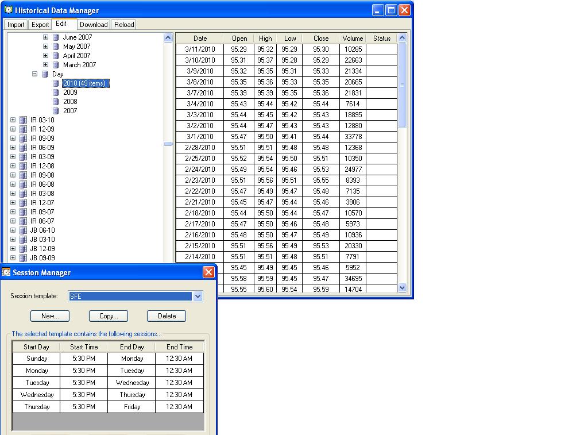The height and width of the screenshot is (435, 588).
Task: Click the IR 12-07 contract icon
Action: [x=23, y=203]
